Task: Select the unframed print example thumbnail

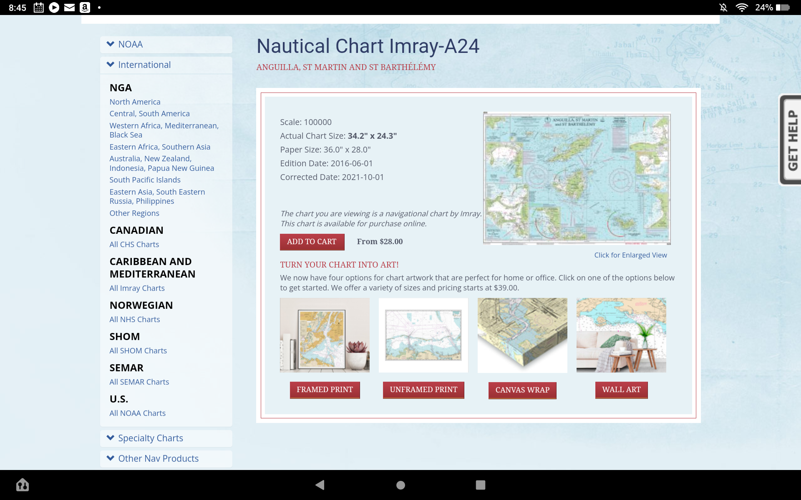Action: (423, 335)
